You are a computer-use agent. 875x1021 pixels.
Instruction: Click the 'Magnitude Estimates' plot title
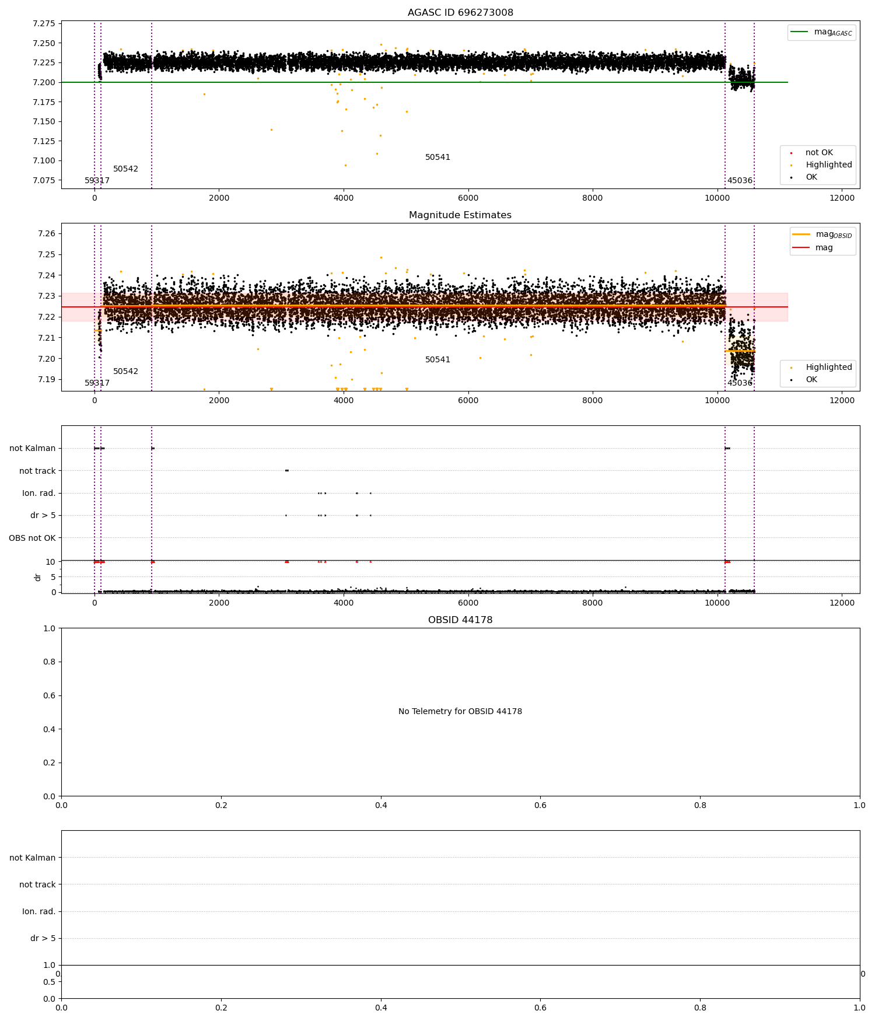coord(460,215)
